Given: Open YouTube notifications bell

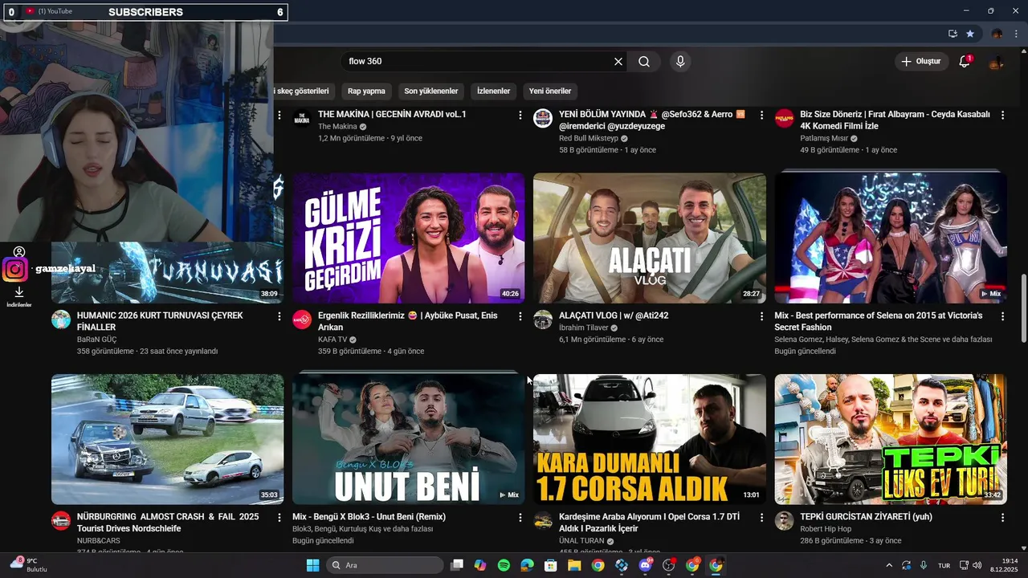Looking at the screenshot, I should click(965, 62).
